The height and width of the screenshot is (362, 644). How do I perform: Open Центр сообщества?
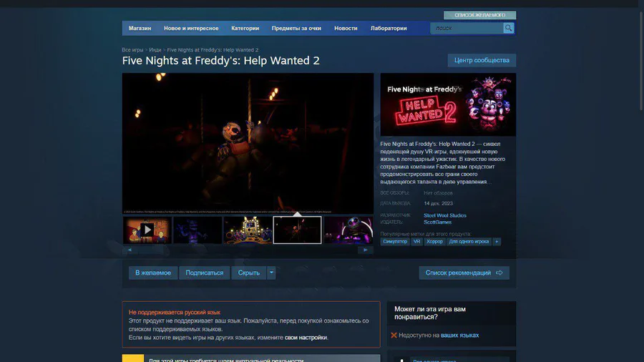pos(482,60)
